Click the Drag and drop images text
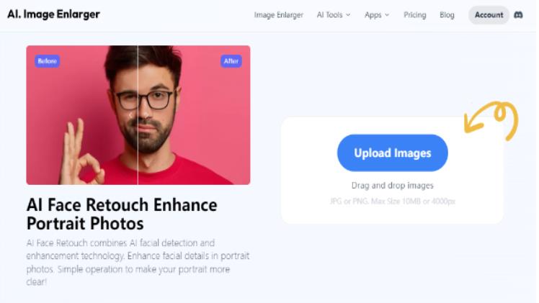 (392, 186)
